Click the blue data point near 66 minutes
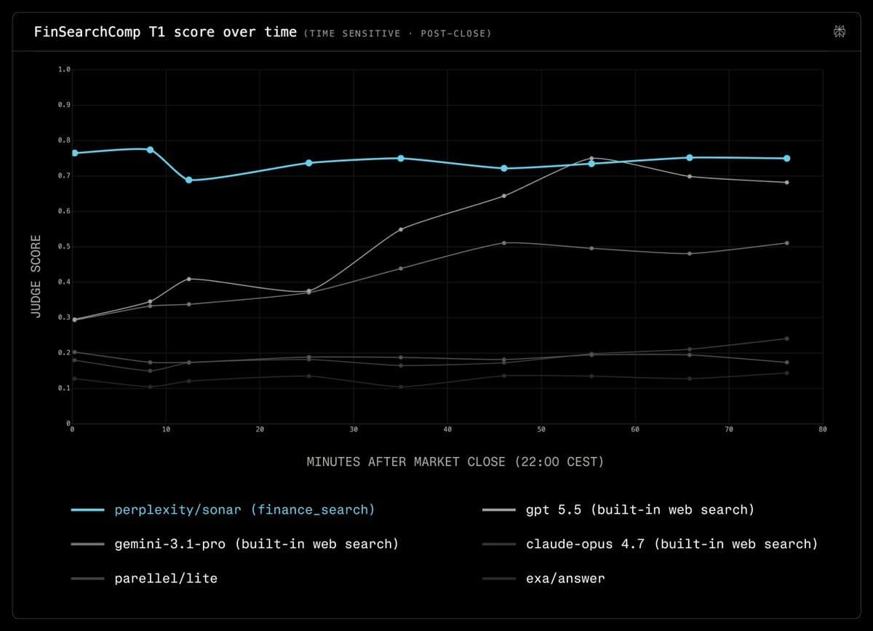 (x=689, y=157)
